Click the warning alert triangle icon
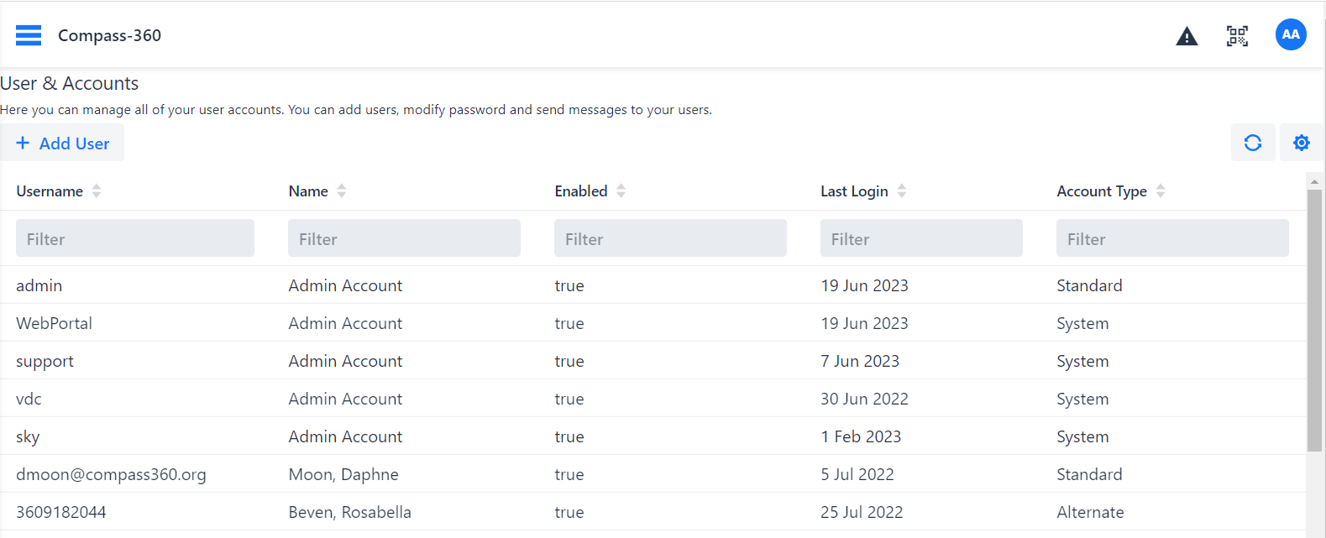The height and width of the screenshot is (538, 1326). (x=1187, y=36)
